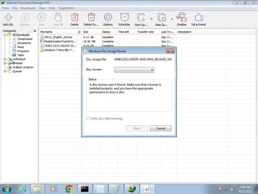This screenshot has height=194, width=258.
Task: Collapse the All Downloads tree node
Action: point(5,35)
